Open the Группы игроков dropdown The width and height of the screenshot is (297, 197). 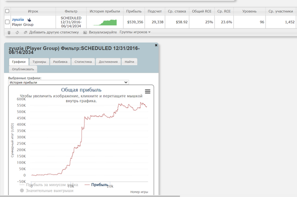[135, 32]
